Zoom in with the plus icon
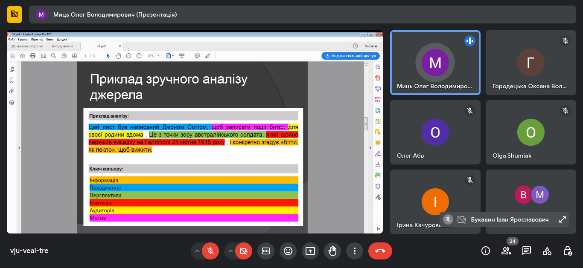The image size is (583, 268). click(139, 56)
